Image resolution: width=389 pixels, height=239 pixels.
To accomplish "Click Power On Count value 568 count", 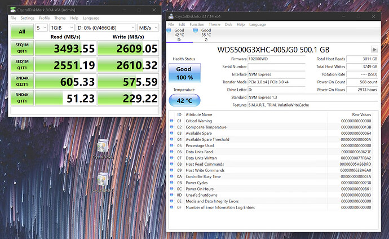I will (x=362, y=82).
